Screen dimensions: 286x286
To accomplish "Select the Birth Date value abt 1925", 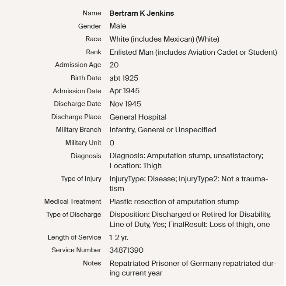I will point(124,78).
